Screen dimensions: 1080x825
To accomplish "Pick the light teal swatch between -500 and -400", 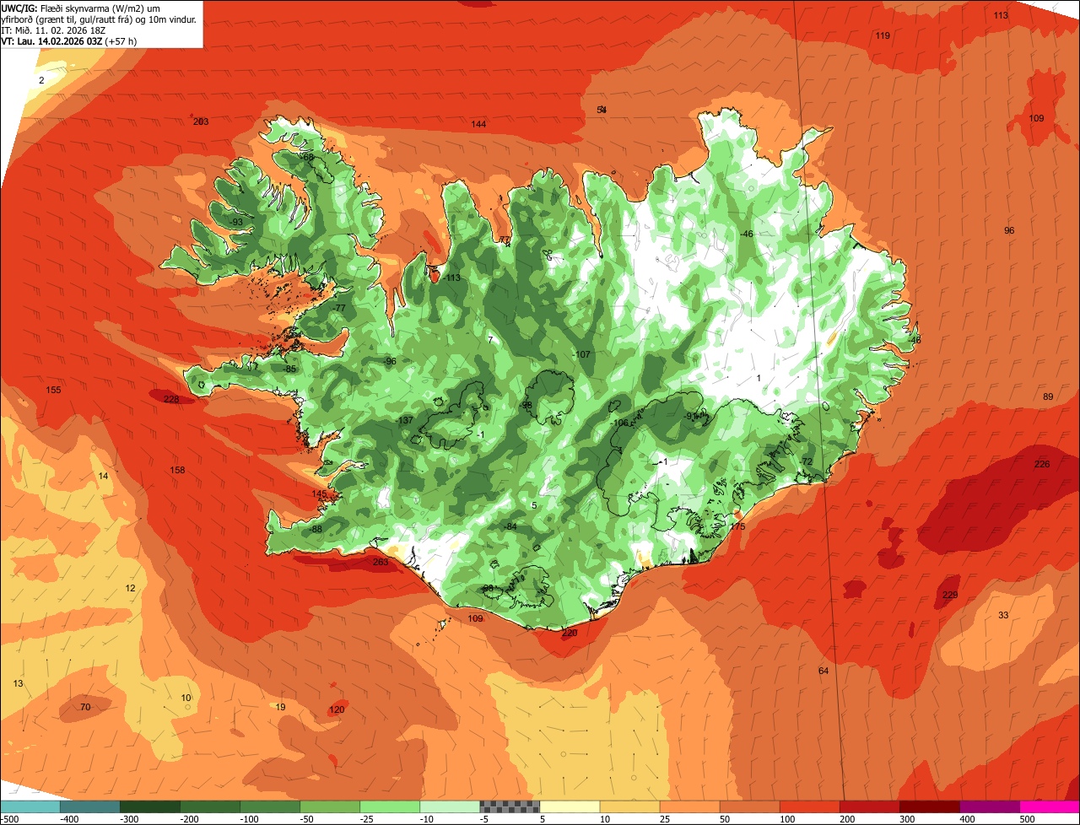I will point(30,806).
